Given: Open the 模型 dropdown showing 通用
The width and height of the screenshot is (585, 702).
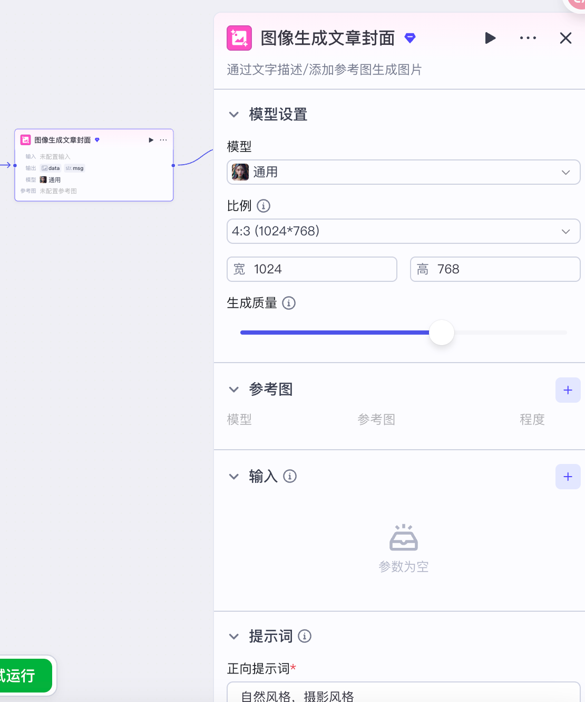Looking at the screenshot, I should (x=403, y=172).
